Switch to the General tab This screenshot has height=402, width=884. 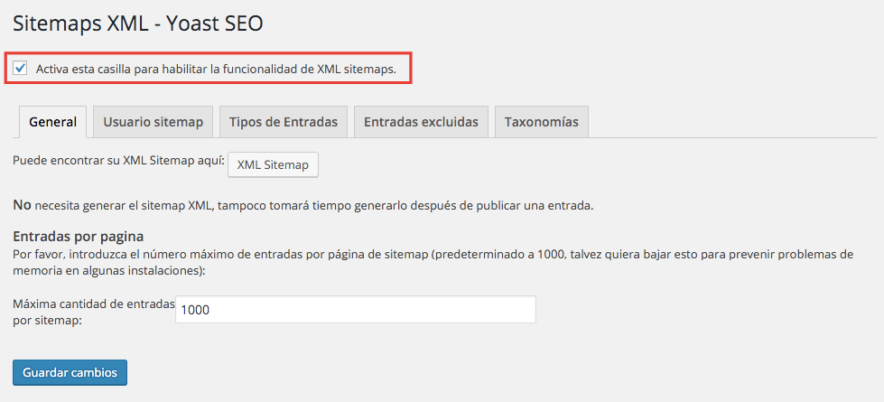point(53,122)
